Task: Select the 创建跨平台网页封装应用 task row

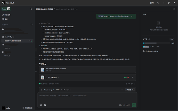Action: (18, 41)
